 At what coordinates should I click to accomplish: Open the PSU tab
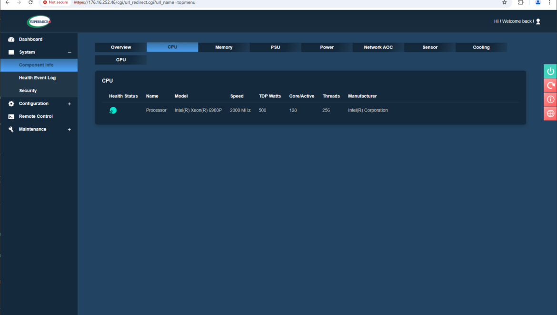(275, 47)
